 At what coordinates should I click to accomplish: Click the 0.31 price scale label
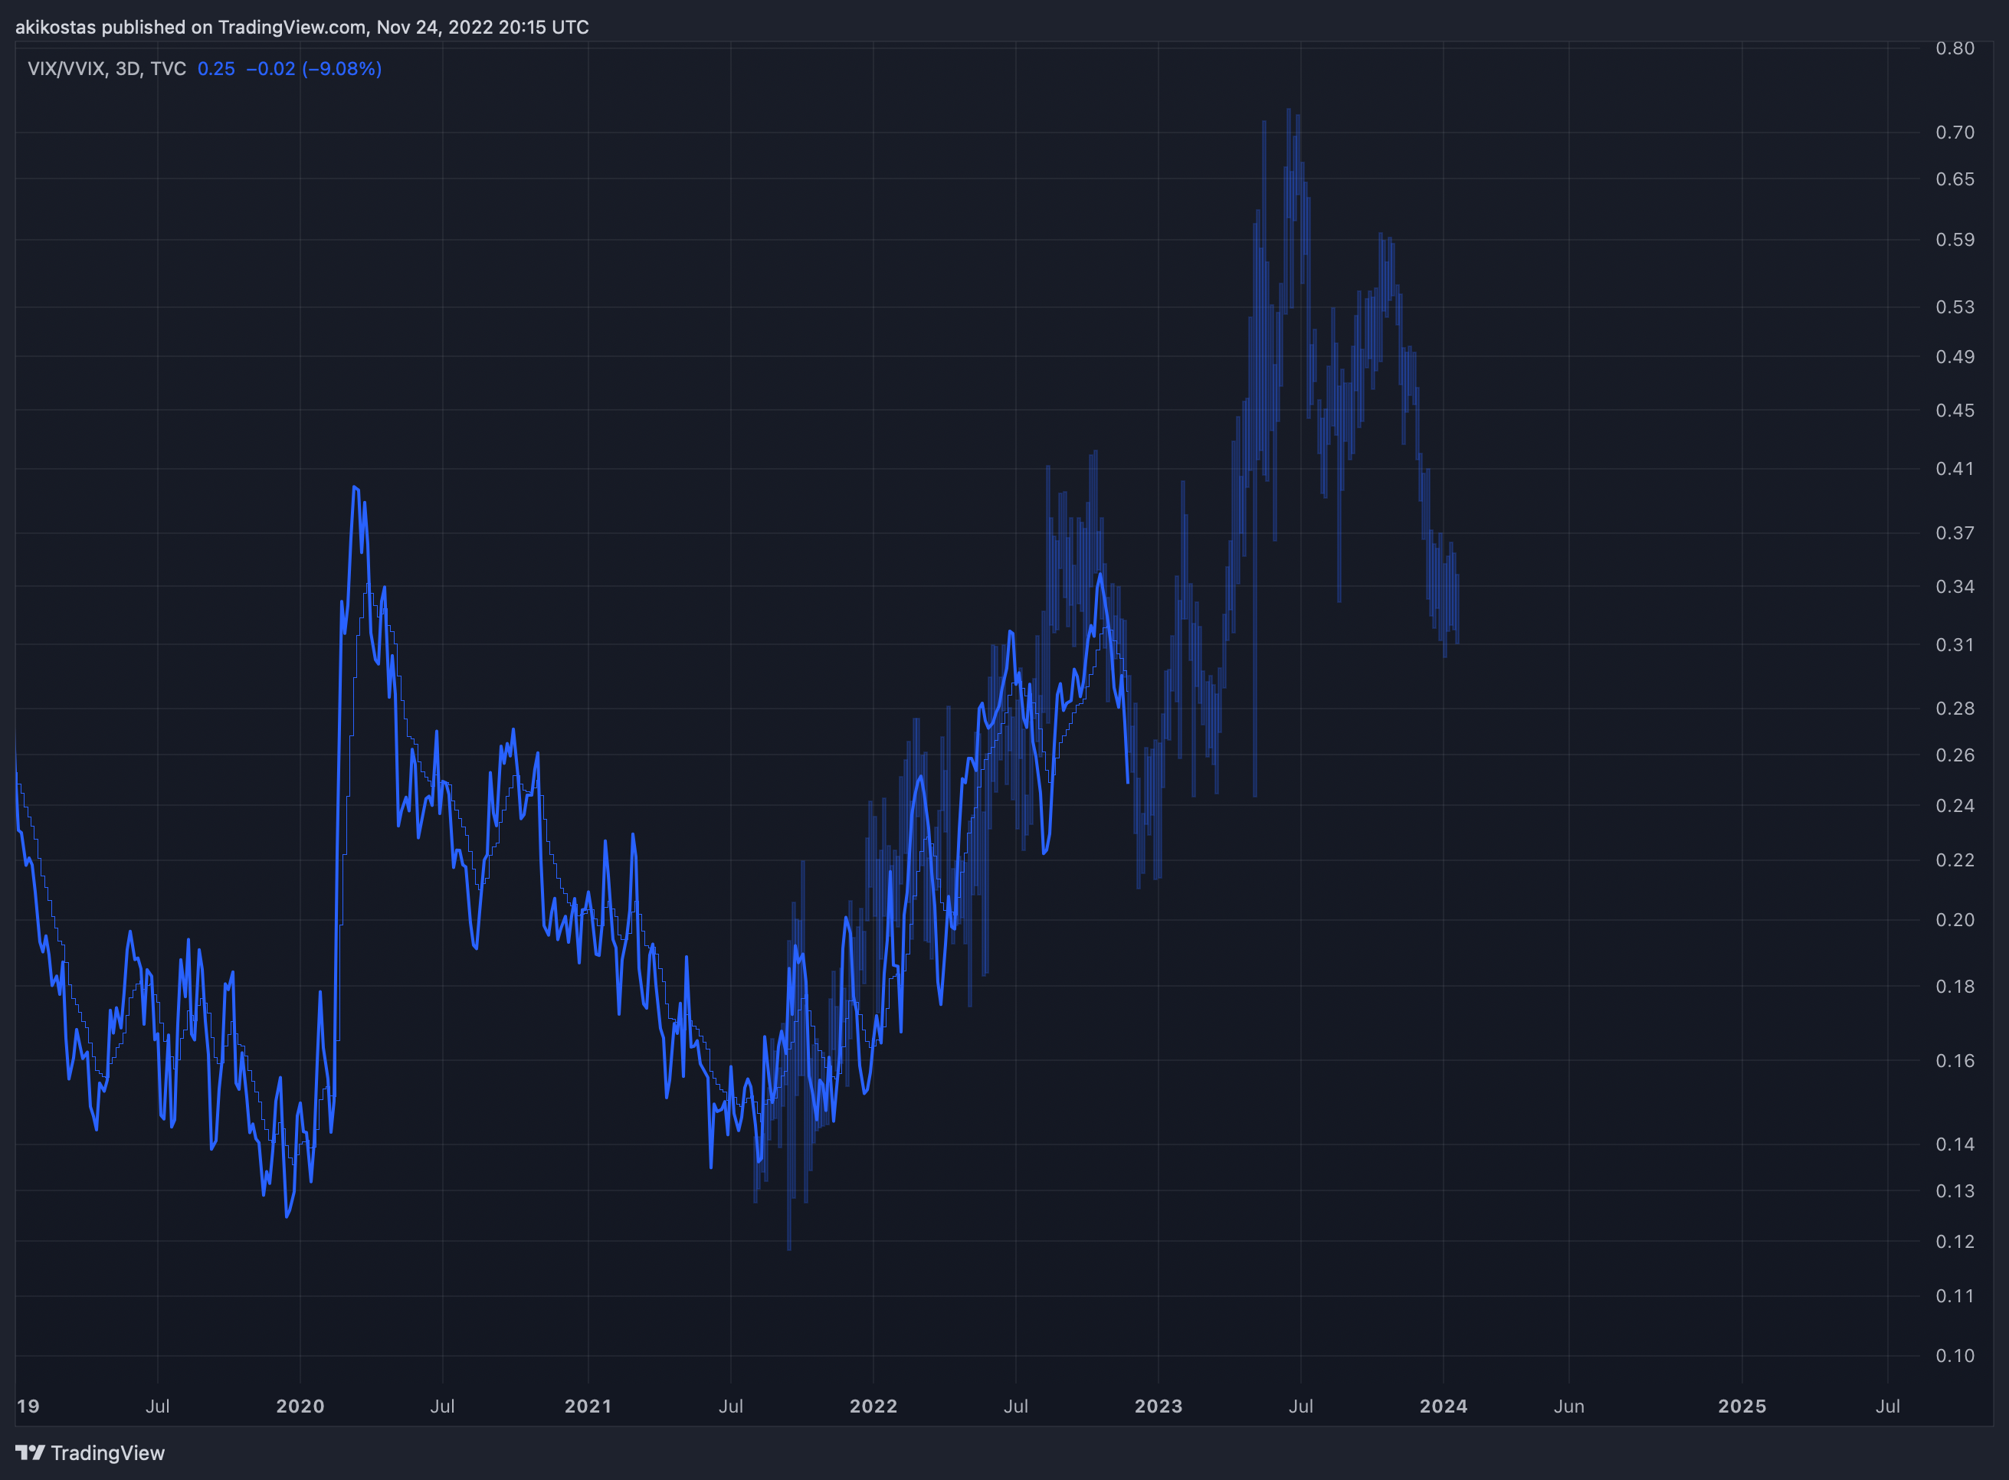point(1955,645)
